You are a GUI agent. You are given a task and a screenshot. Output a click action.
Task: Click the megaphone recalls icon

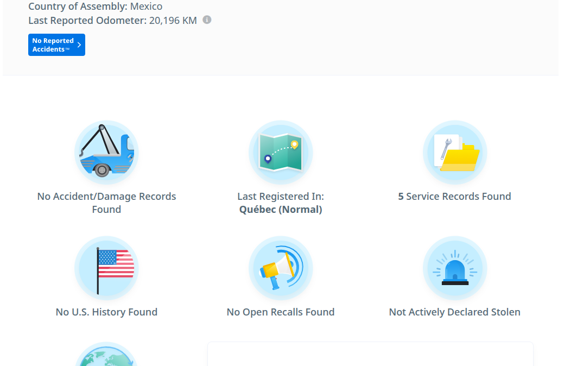pyautogui.click(x=281, y=268)
